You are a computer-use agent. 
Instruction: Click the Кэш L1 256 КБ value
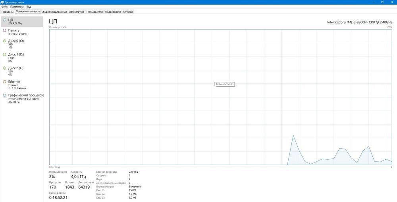(133, 191)
